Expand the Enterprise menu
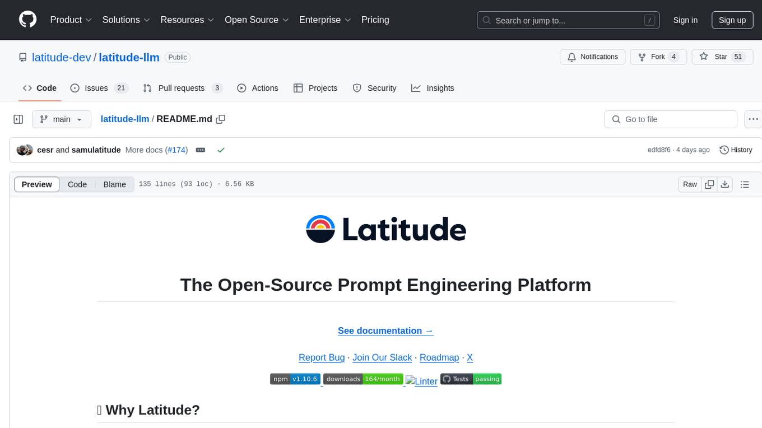762x428 pixels. [325, 20]
